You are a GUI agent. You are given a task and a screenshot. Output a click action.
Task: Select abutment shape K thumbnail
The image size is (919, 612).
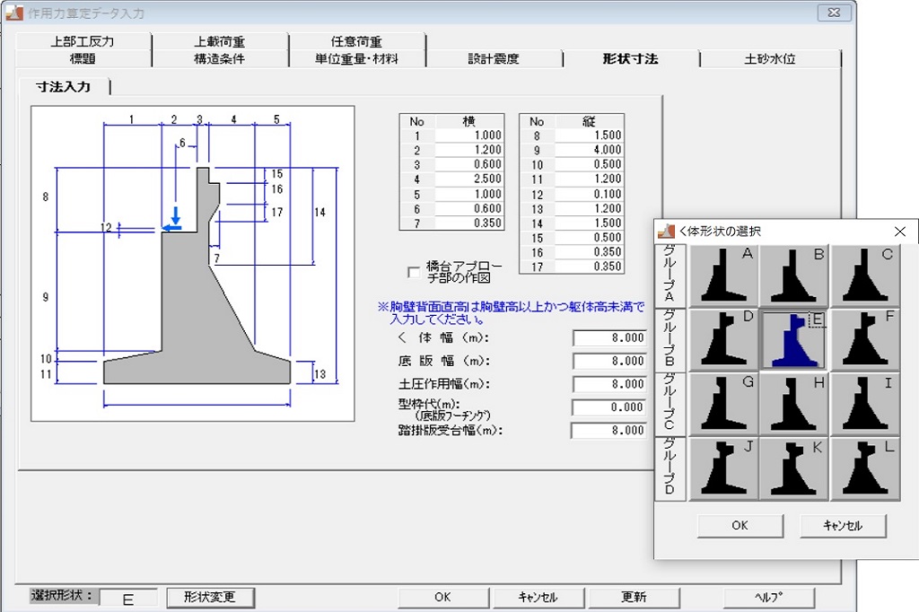coord(793,468)
